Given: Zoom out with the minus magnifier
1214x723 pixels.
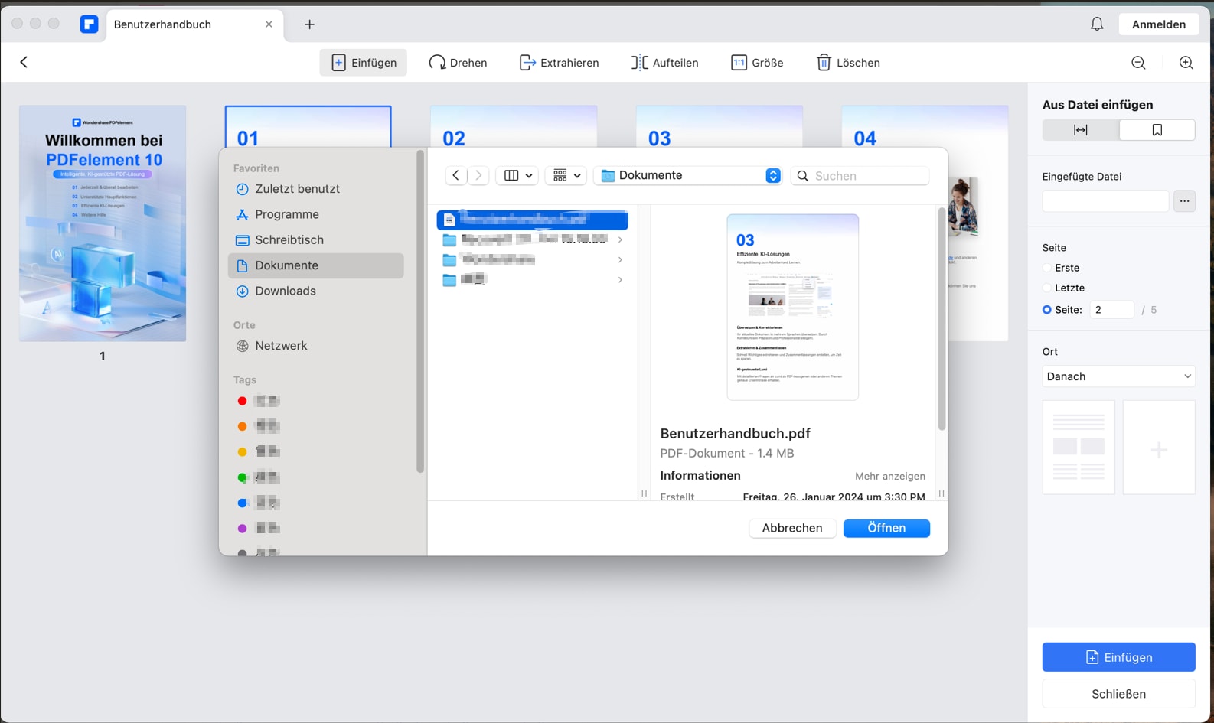Looking at the screenshot, I should point(1138,63).
